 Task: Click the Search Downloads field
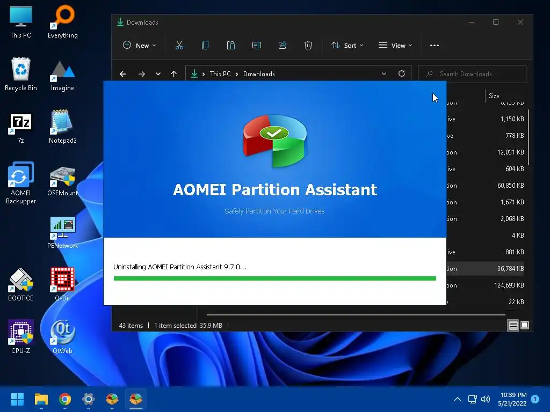point(472,74)
